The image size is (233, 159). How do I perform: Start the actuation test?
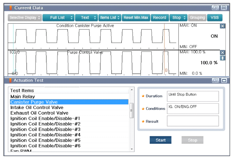tap(161, 140)
